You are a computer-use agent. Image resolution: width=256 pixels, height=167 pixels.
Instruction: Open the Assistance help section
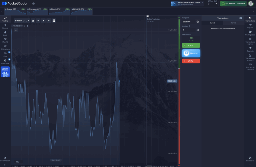[x=5, y=62]
